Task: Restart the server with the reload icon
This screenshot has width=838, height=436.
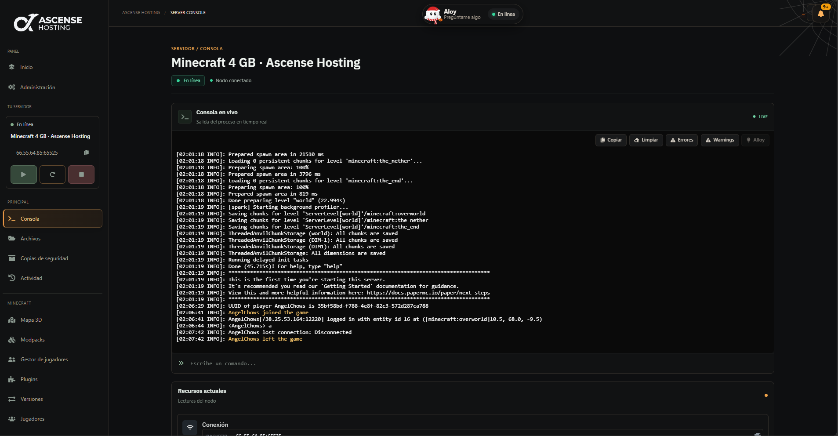Action: point(52,174)
